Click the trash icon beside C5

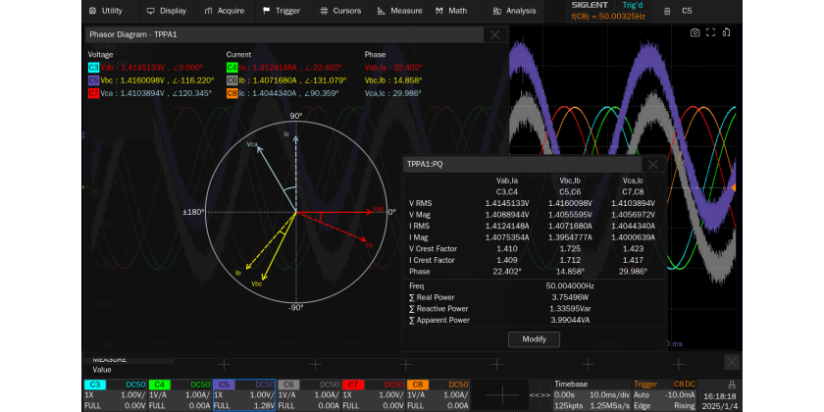[x=668, y=11]
